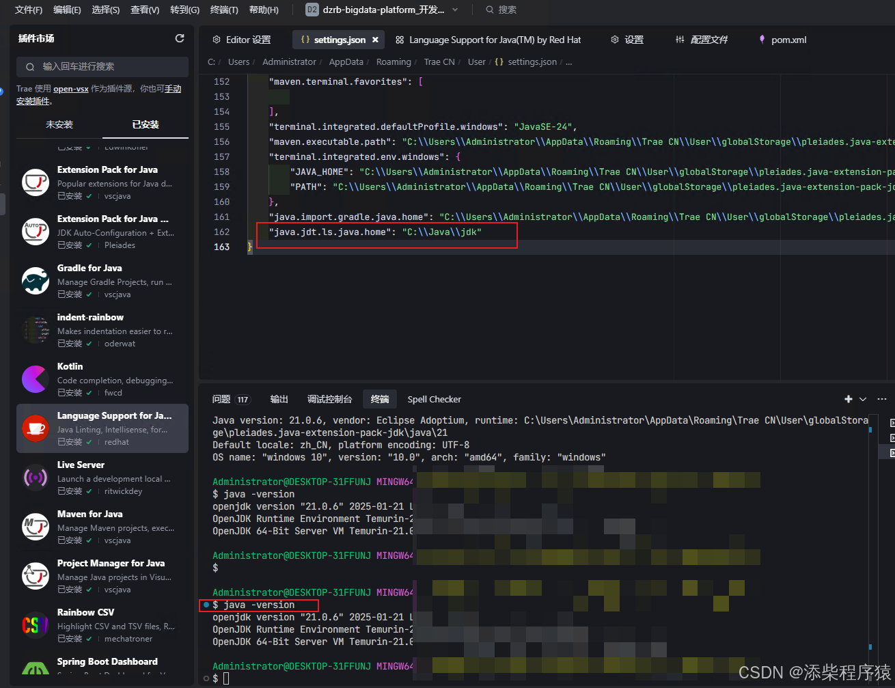Click the Roaming breadcrumb segment
This screenshot has height=688, width=895.
coord(394,61)
